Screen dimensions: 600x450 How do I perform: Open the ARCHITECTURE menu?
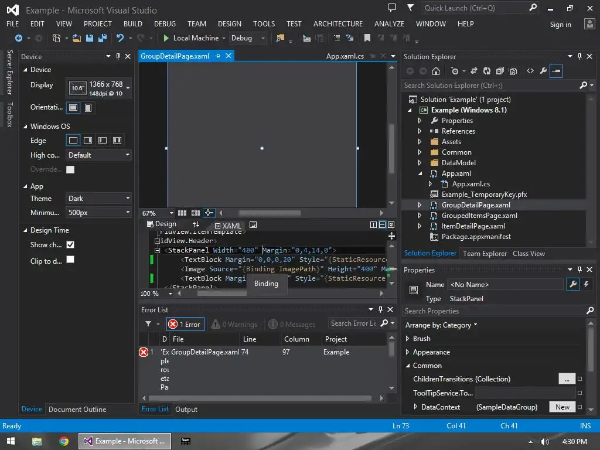(x=338, y=23)
